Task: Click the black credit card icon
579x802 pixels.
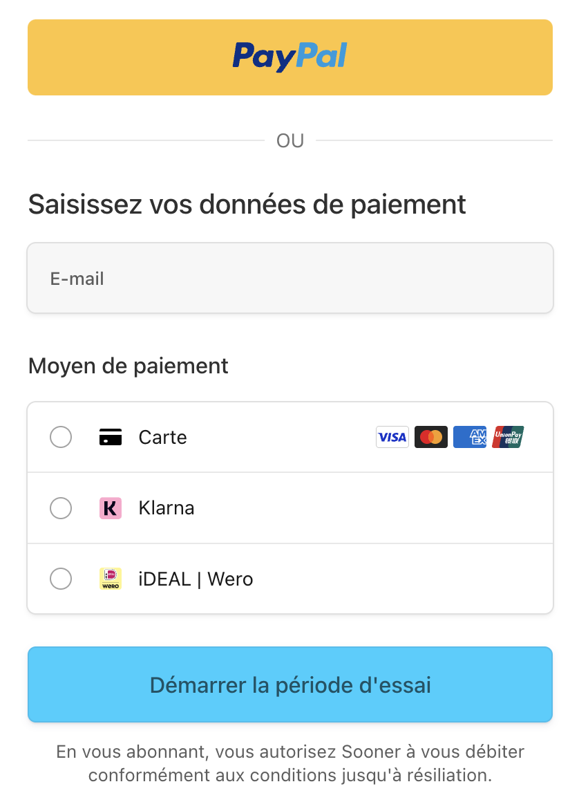Action: [x=111, y=437]
